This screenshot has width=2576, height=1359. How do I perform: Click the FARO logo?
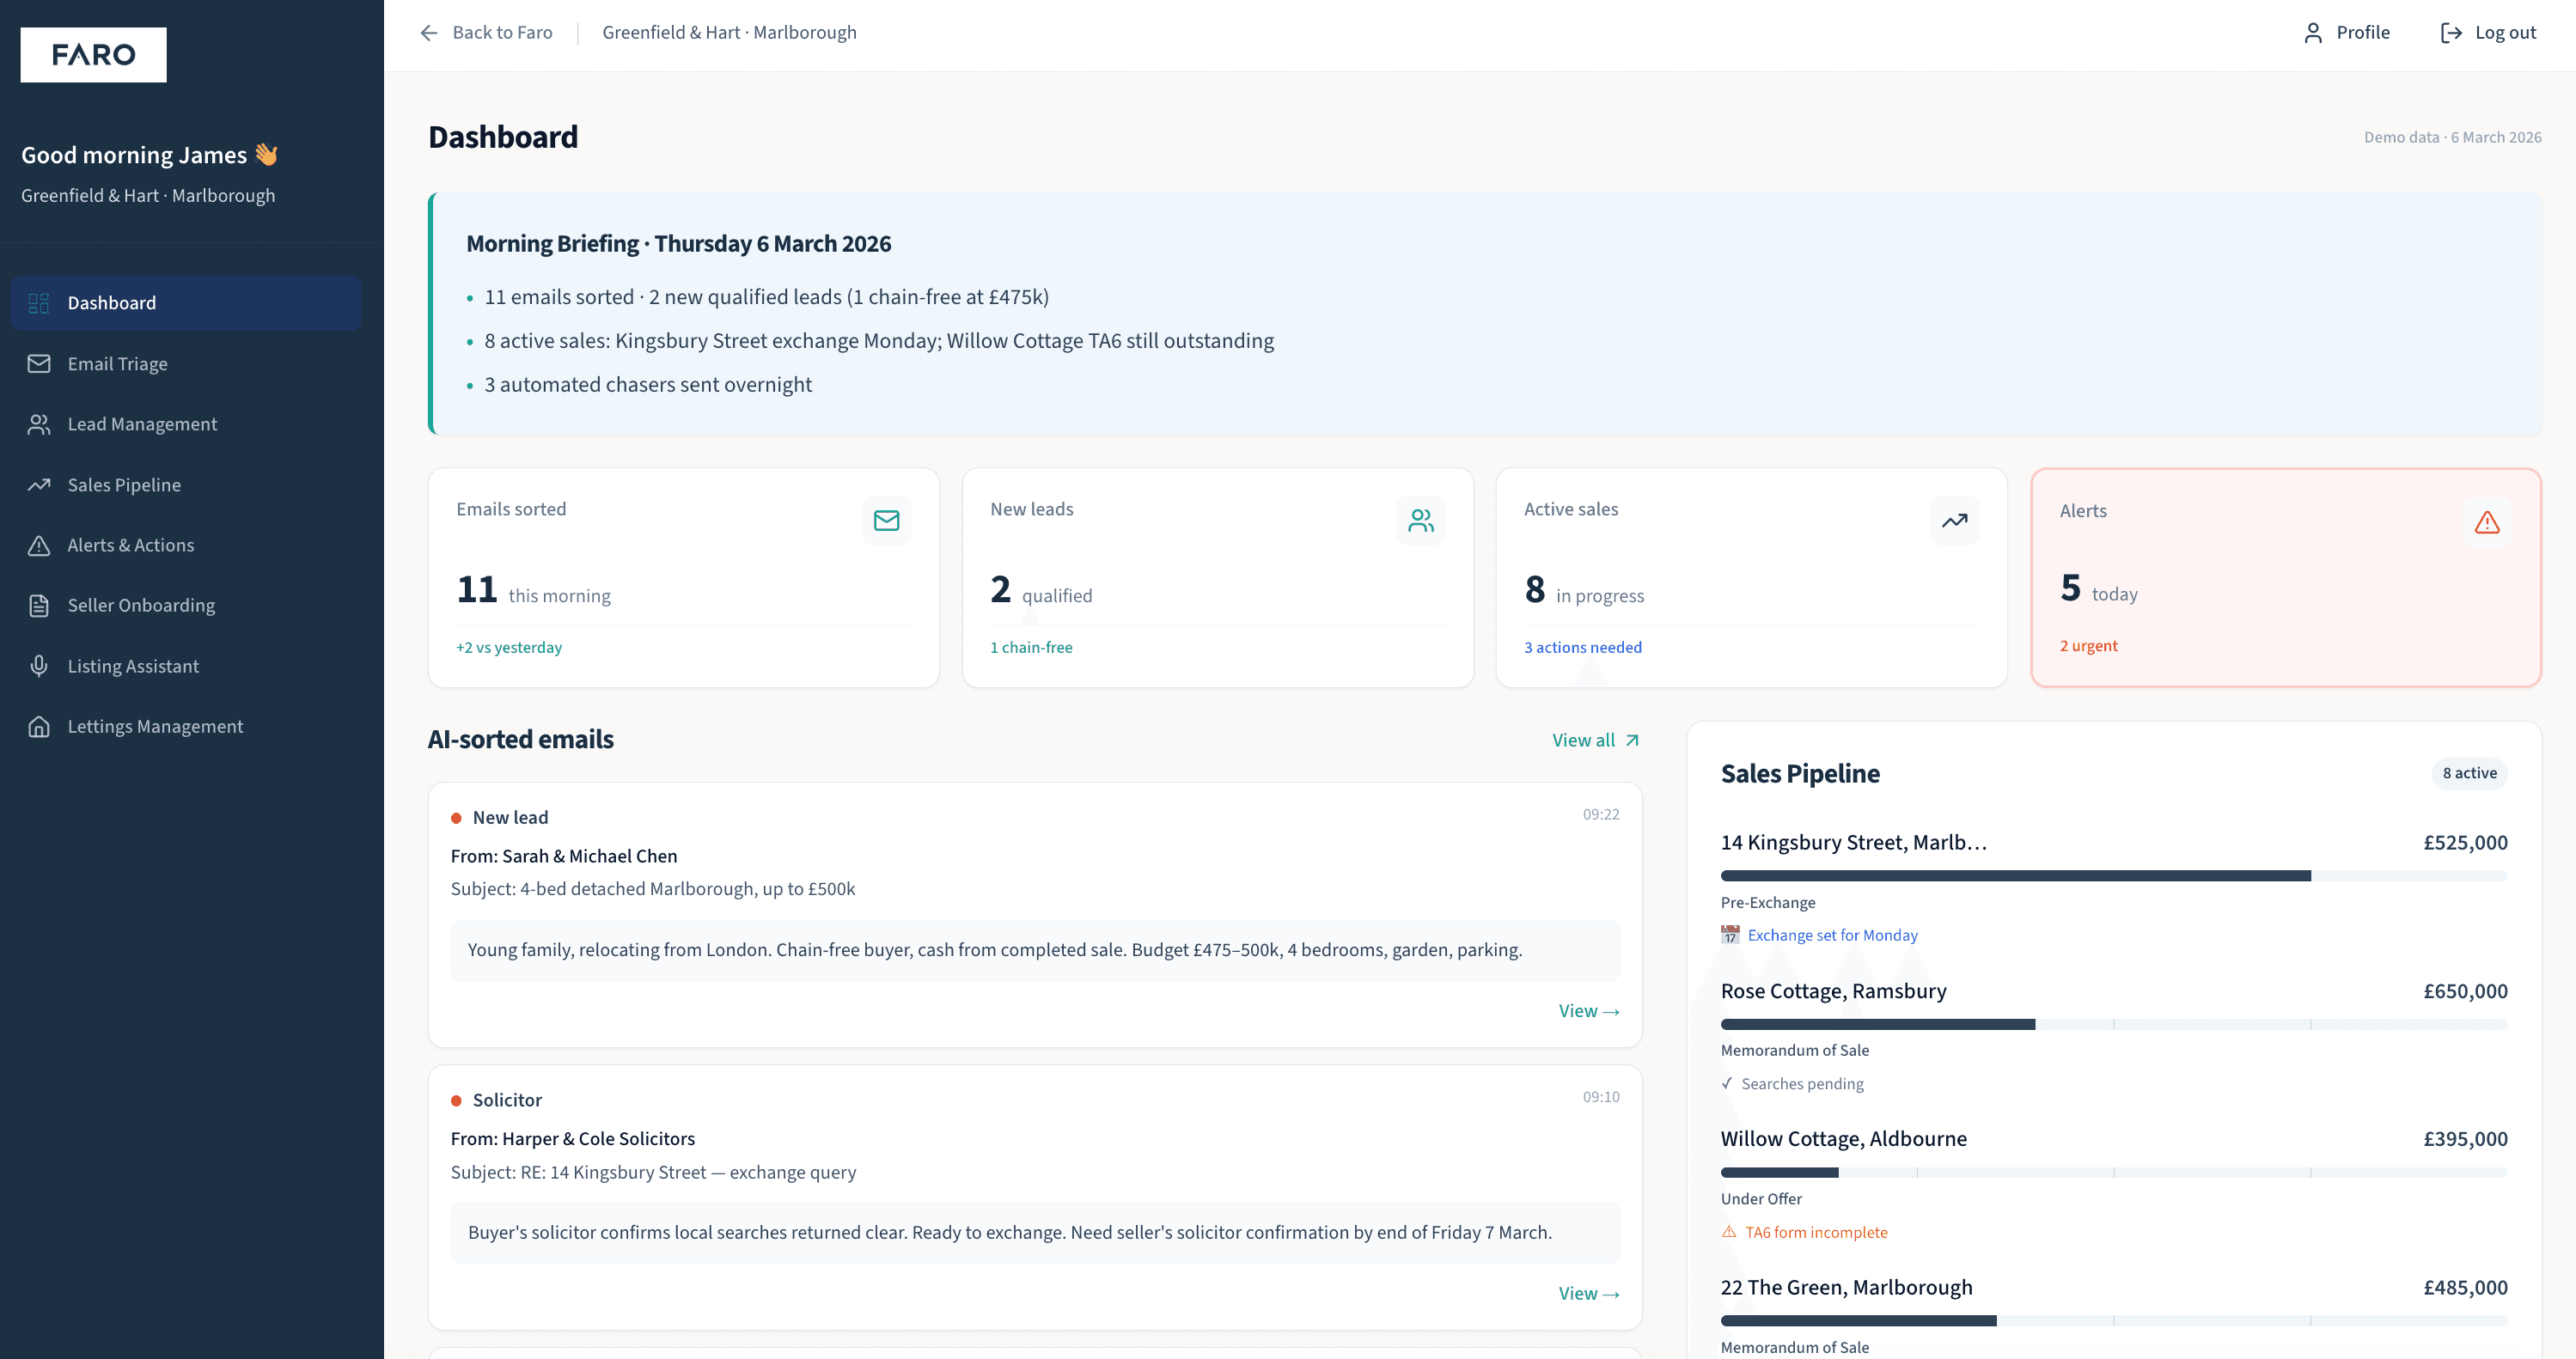pos(93,54)
